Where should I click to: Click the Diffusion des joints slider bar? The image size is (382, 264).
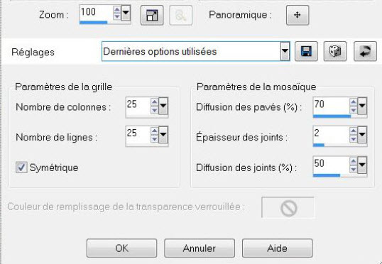[340, 175]
